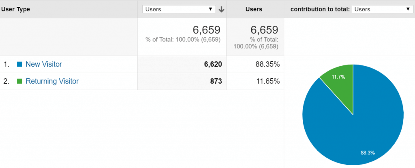Image resolution: width=415 pixels, height=168 pixels.
Task: Click the User Type column header
Action: [x=16, y=9]
